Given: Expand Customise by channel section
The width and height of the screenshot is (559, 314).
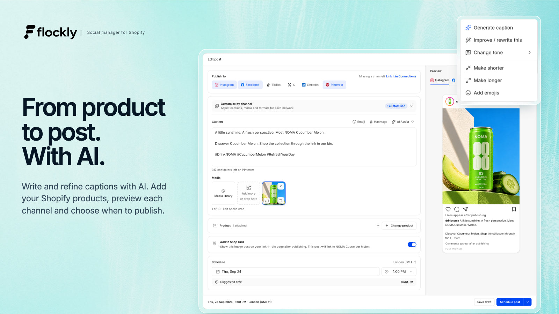Looking at the screenshot, I should click(x=314, y=106).
